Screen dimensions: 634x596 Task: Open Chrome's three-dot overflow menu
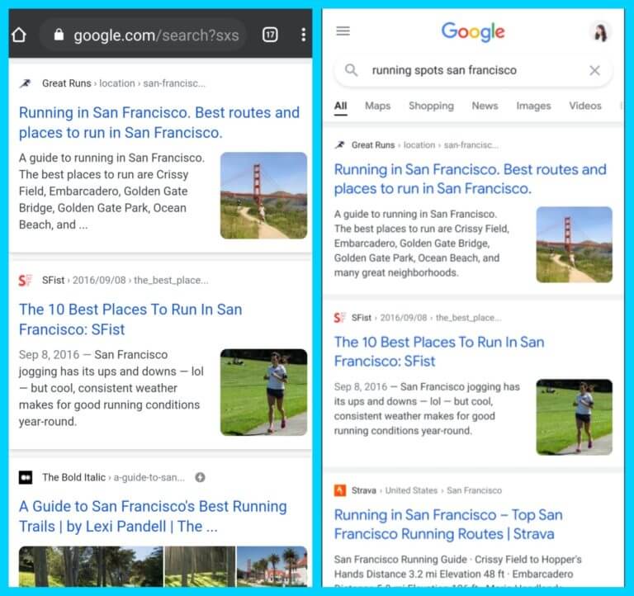[303, 35]
